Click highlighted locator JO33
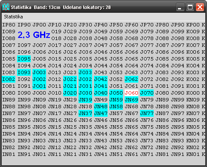Image resolution: width=207 pixels, height=167 pixels. pyautogui.click(x=85, y=72)
